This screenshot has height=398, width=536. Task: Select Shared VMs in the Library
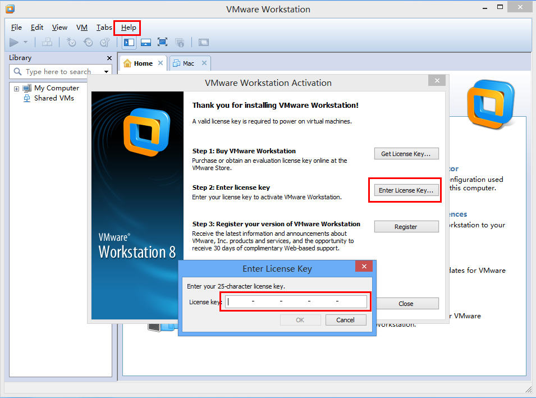[x=54, y=98]
